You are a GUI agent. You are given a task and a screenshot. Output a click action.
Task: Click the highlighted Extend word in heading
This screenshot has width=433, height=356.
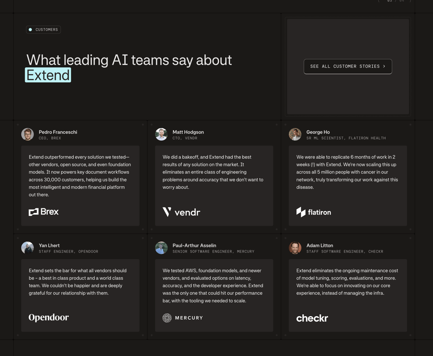[x=48, y=75]
